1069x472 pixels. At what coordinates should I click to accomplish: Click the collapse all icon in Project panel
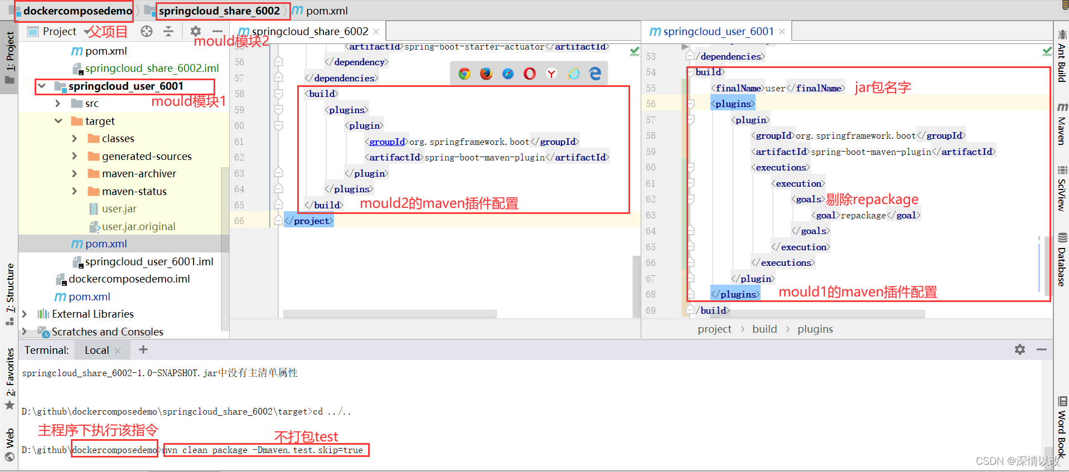[x=168, y=31]
